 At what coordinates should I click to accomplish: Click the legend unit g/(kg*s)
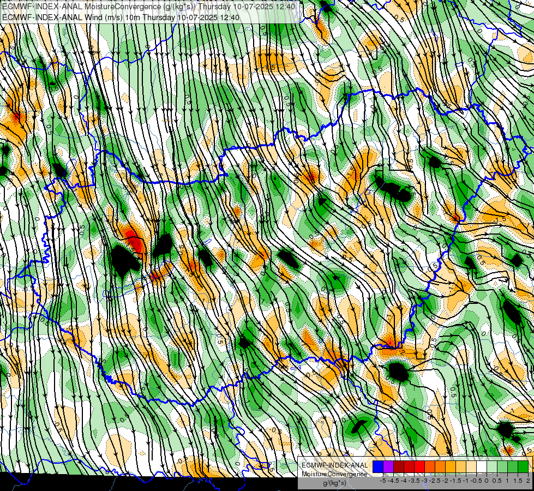point(334,483)
